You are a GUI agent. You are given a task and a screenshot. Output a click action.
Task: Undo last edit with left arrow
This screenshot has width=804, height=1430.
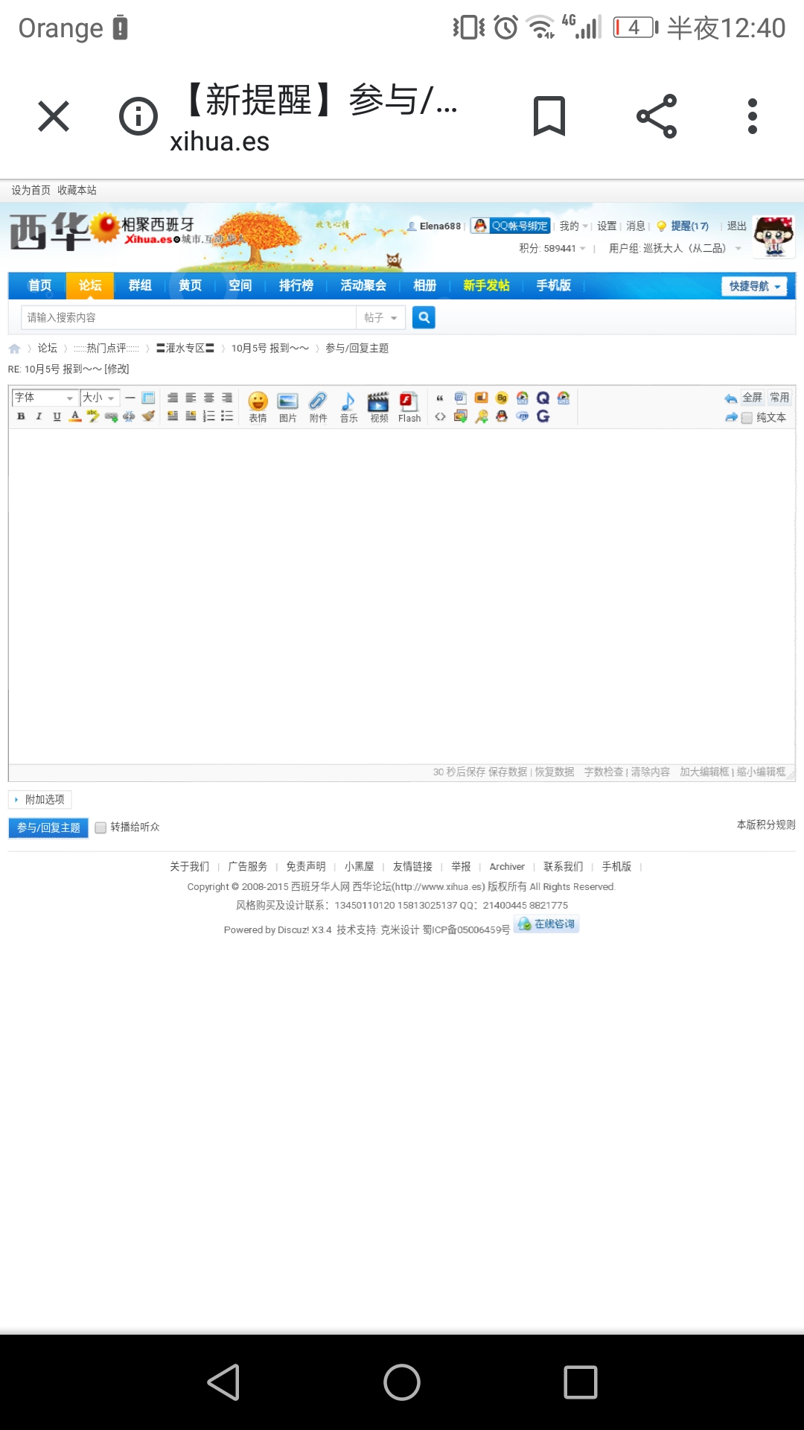coord(730,398)
